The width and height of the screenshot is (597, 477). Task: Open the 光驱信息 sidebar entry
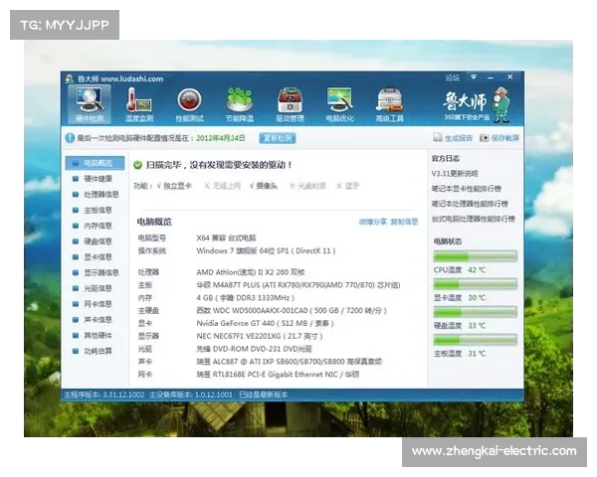pos(93,288)
